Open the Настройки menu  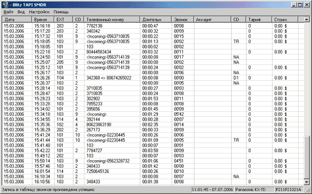[39, 12]
